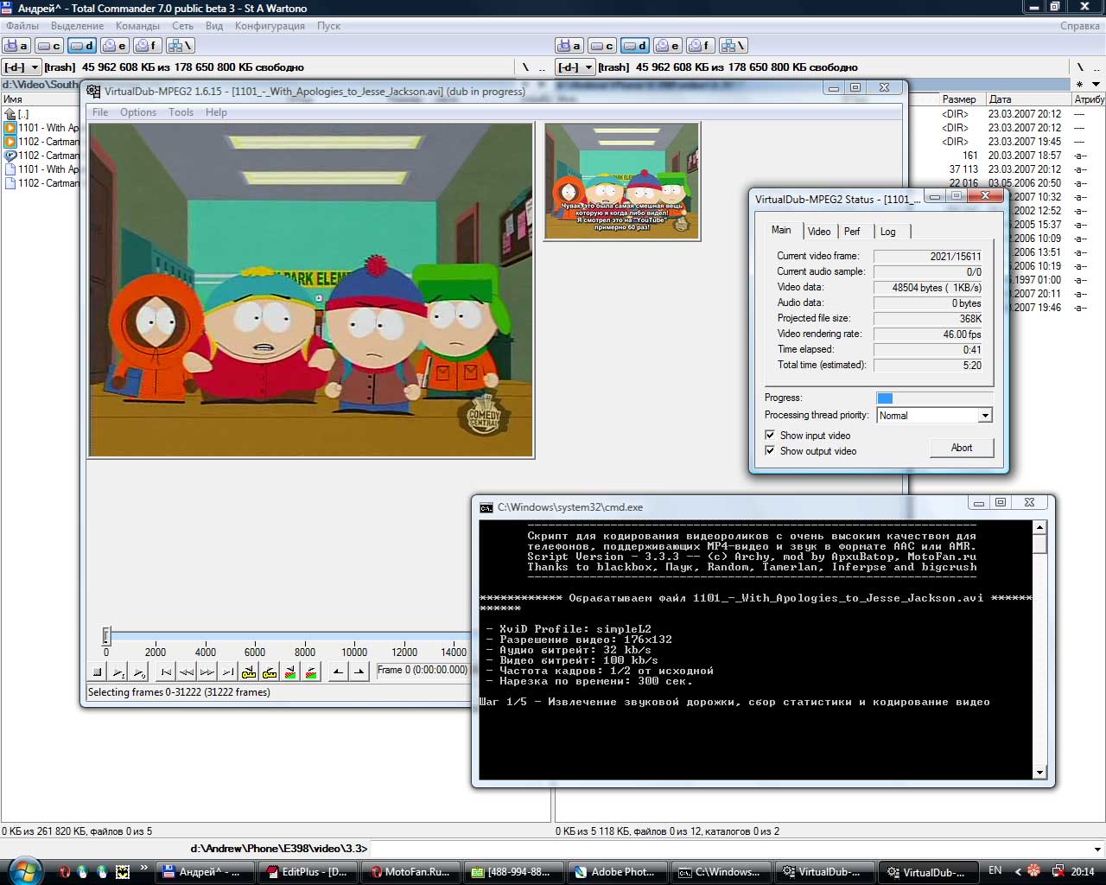Open VirtualDub Tools menu
Viewport: 1106px width, 885px height.
pos(181,112)
